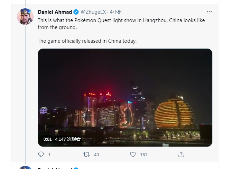Click the reply count number 1
The image size is (225, 169).
point(49,155)
